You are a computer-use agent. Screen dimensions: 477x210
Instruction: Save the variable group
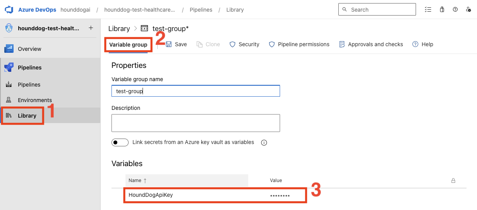(176, 44)
